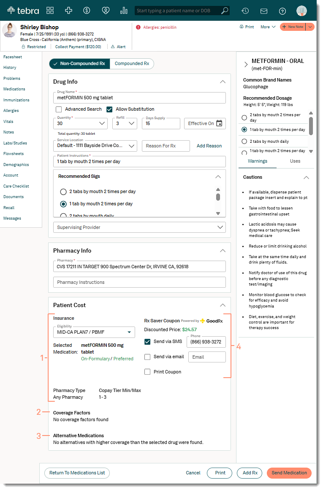
Task: Open the Eligibility dropdown
Action: pos(94,332)
